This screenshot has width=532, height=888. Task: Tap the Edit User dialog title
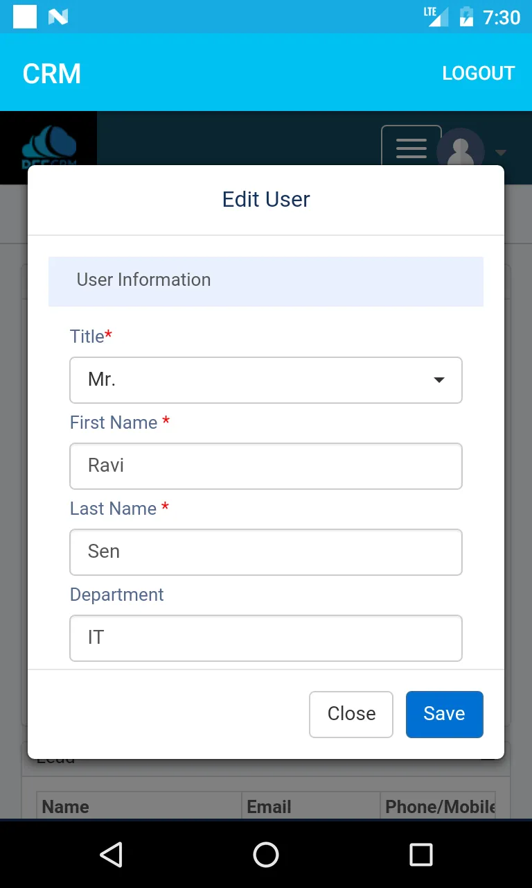(x=266, y=199)
